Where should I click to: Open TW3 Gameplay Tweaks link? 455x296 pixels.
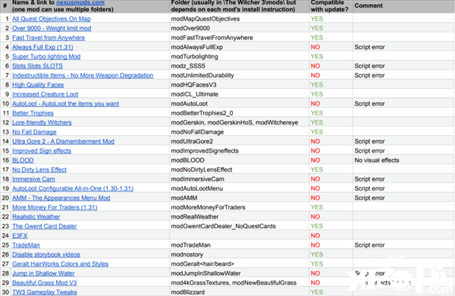coord(45,292)
